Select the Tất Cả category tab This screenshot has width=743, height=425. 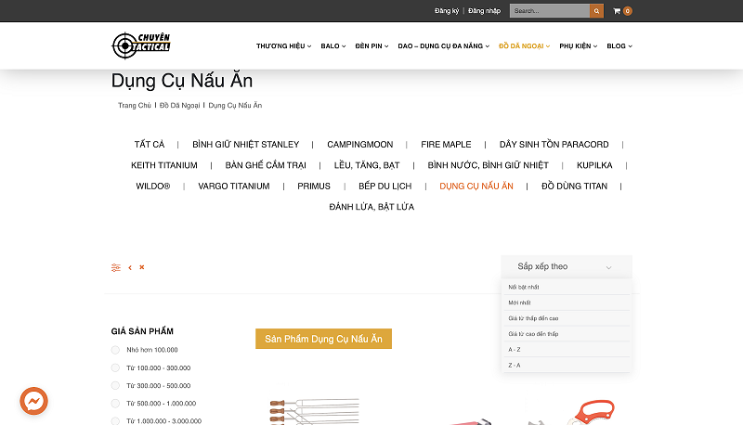(150, 145)
